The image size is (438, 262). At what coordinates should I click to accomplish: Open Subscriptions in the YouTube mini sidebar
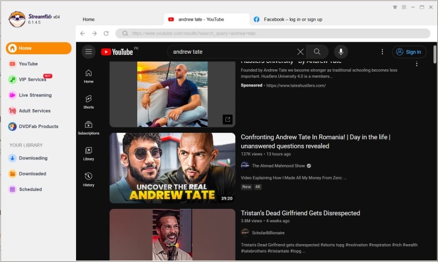click(89, 128)
